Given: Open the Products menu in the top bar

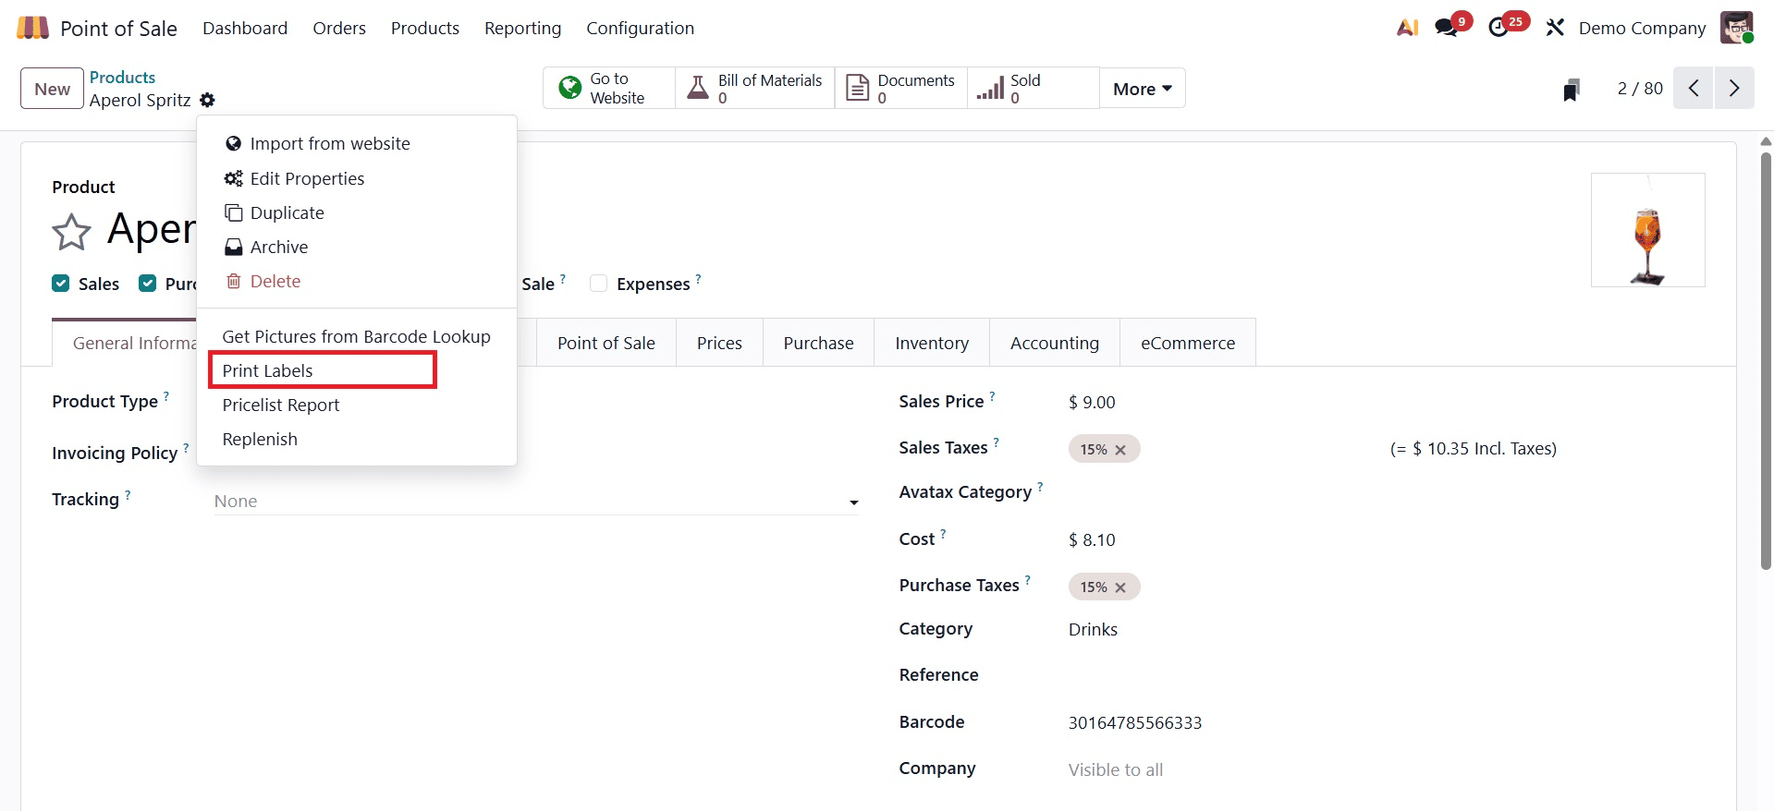Looking at the screenshot, I should 425,28.
